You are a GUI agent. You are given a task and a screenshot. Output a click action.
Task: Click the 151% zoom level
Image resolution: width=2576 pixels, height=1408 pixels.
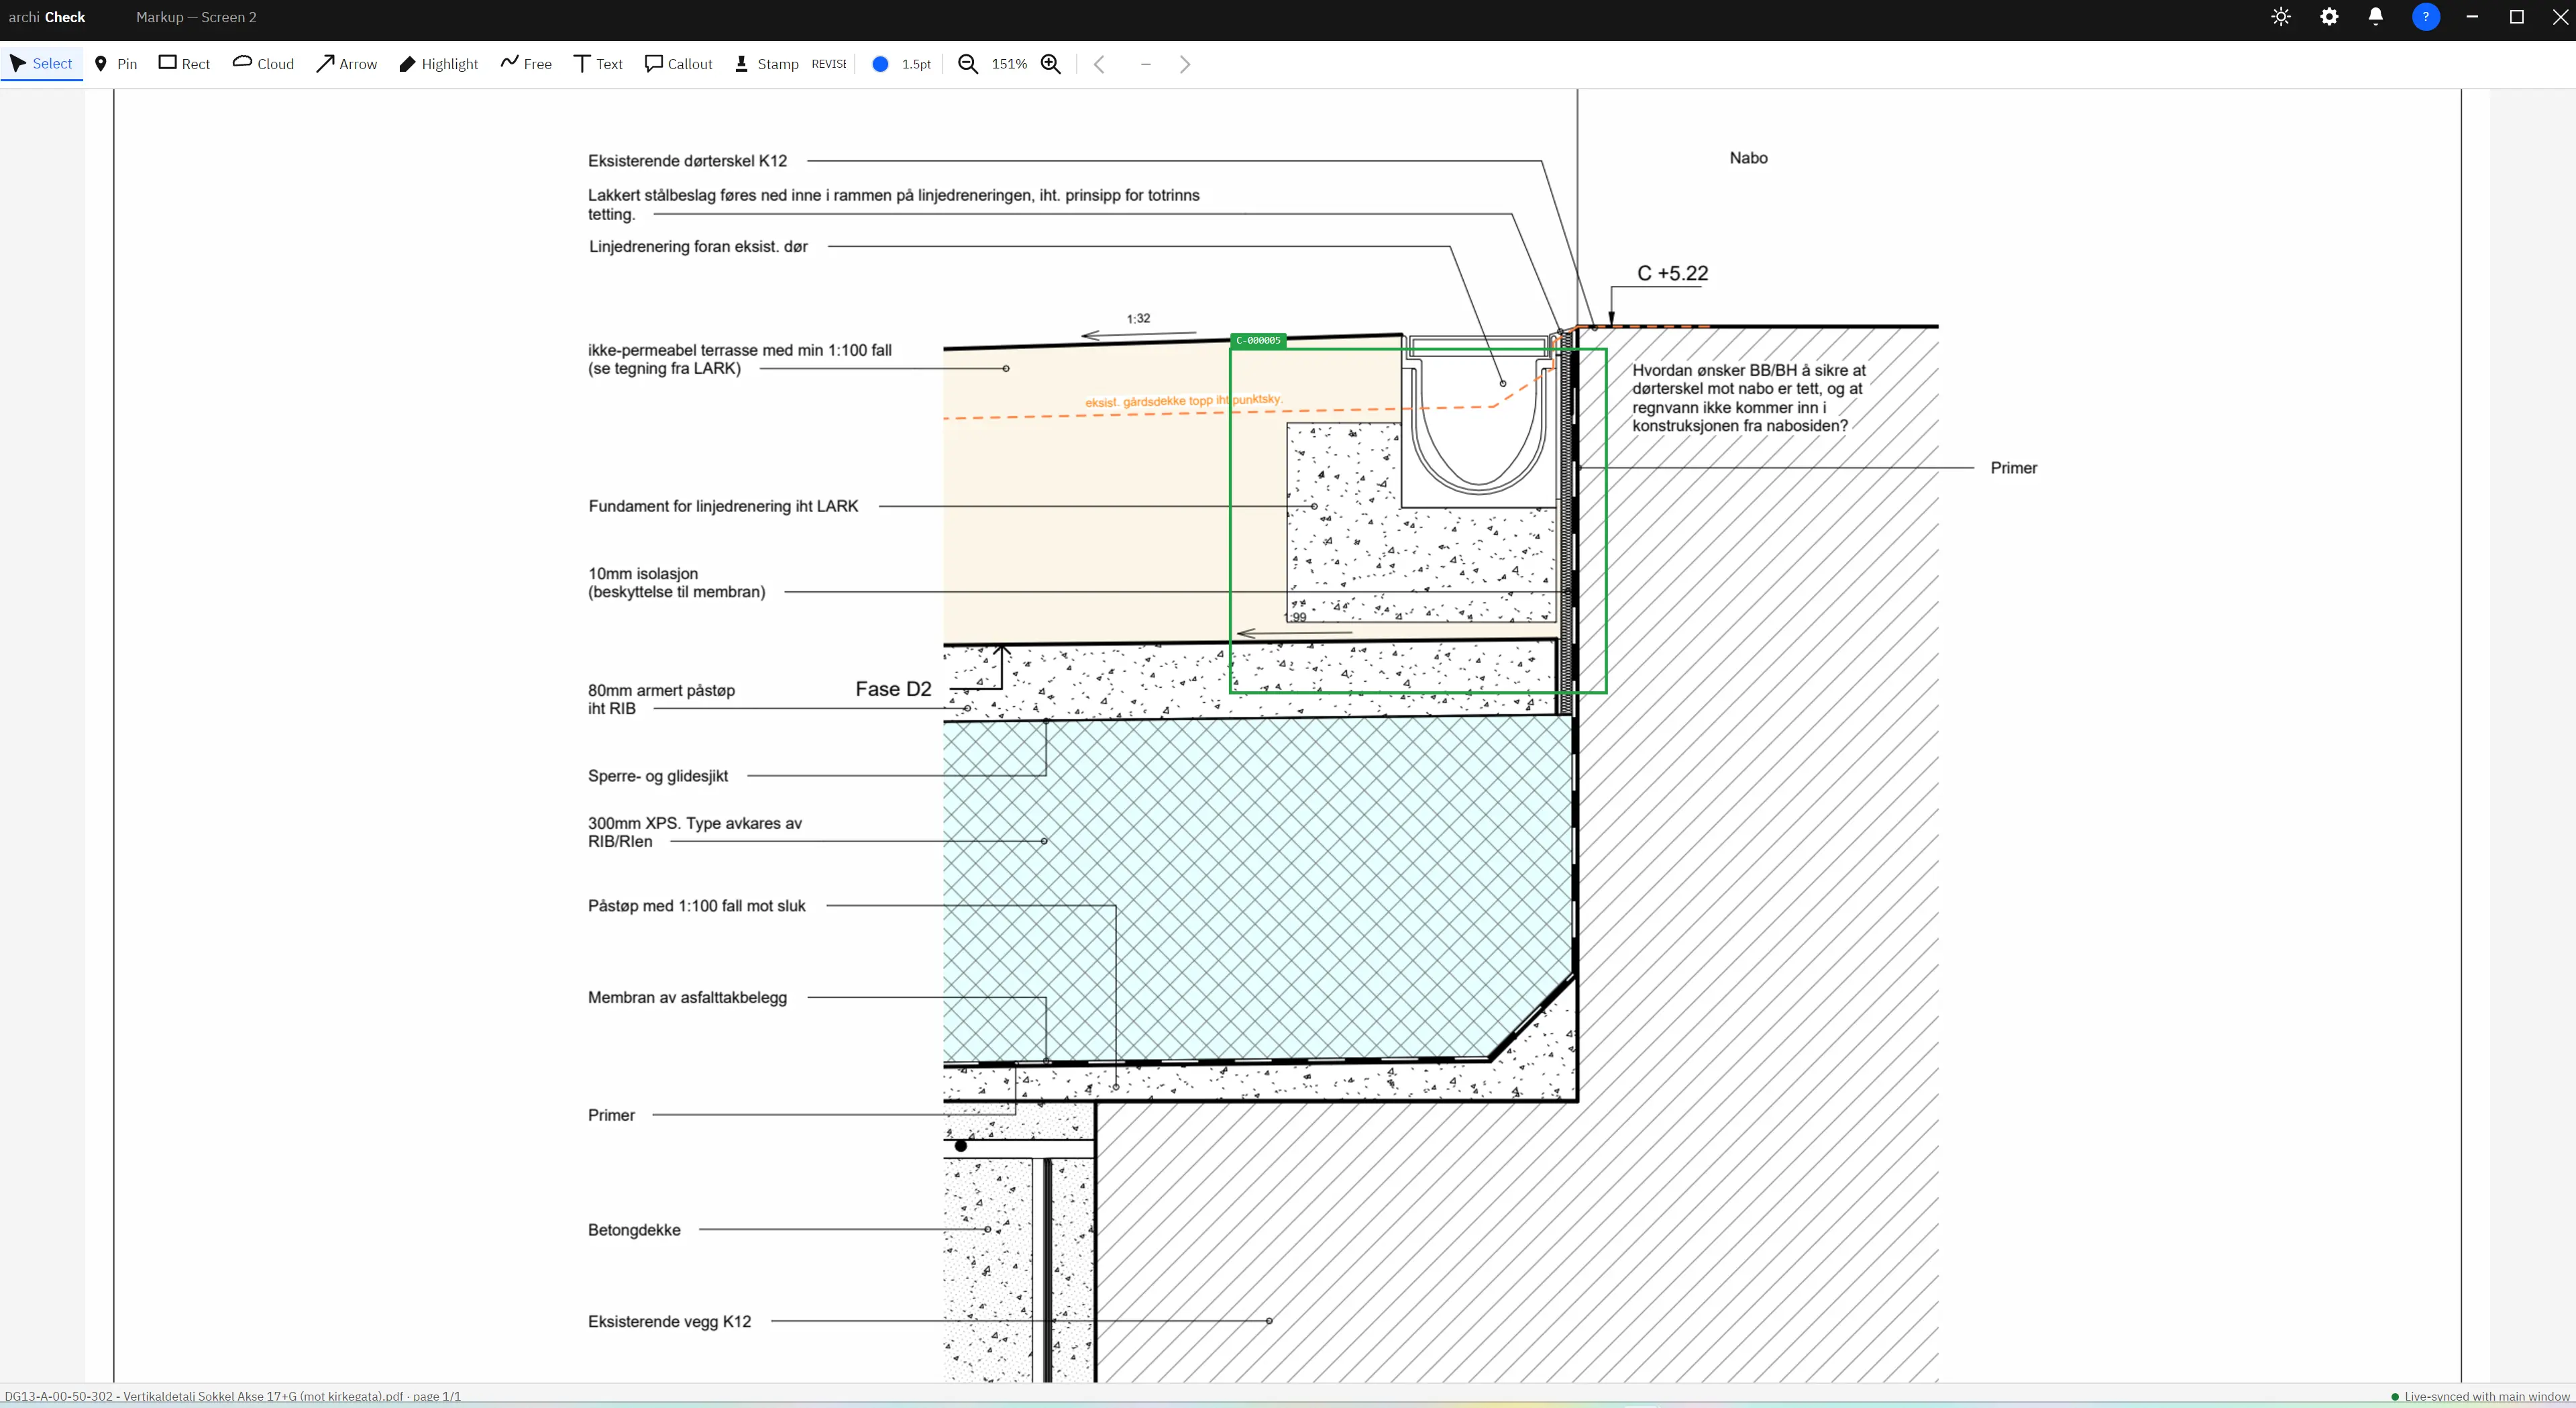click(x=1009, y=64)
